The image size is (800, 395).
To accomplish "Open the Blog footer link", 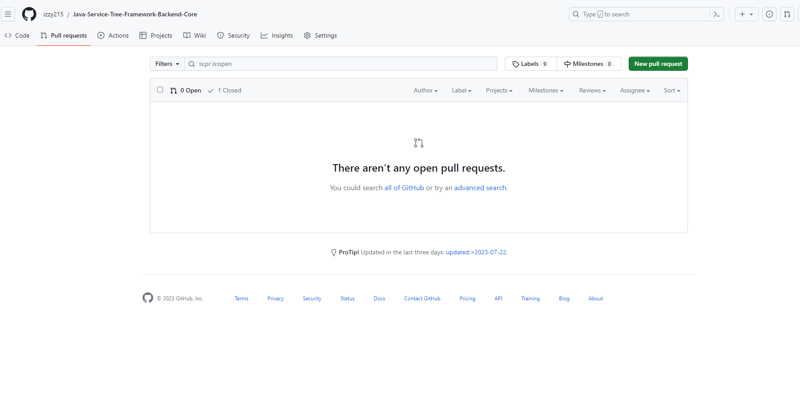I will tap(564, 299).
